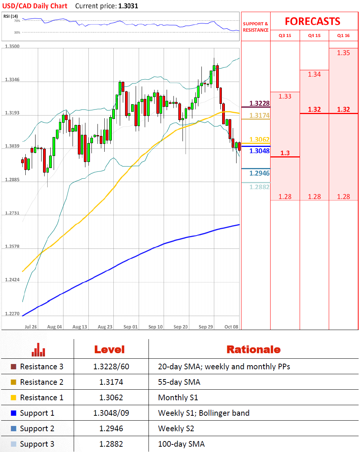The height and width of the screenshot is (452, 362).
Task: Click the 'Oct 08' date axis label
Action: coord(231,327)
